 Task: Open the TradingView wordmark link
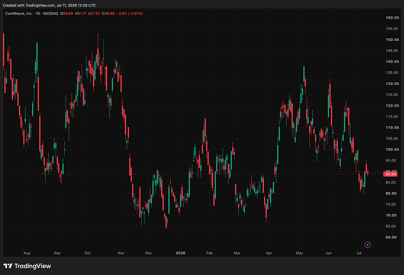coord(33,266)
